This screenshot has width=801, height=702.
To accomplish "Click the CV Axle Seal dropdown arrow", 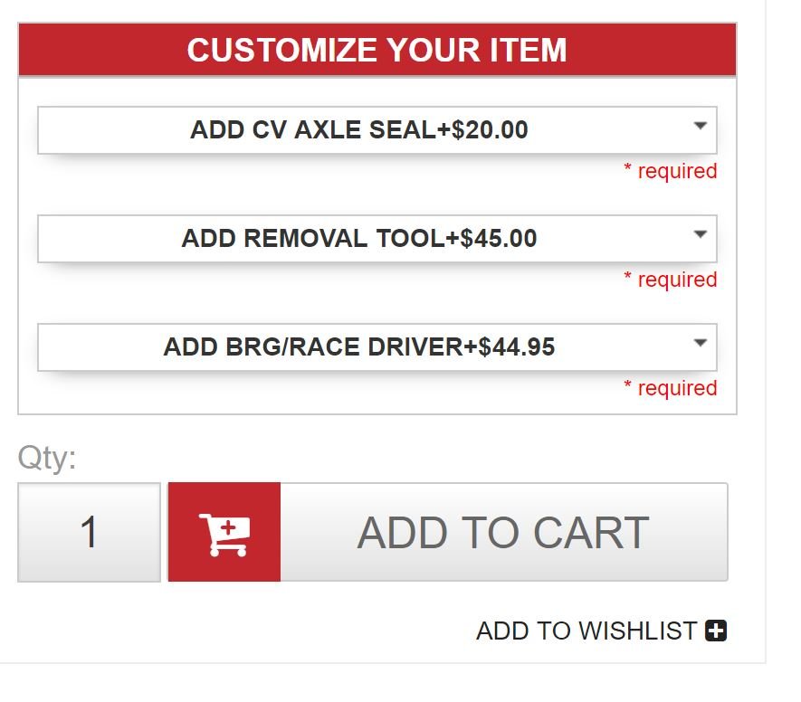I will [x=701, y=126].
